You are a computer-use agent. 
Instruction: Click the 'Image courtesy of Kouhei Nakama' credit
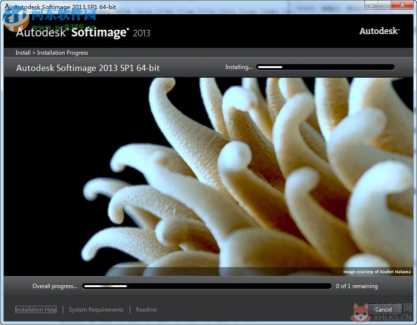point(377,272)
